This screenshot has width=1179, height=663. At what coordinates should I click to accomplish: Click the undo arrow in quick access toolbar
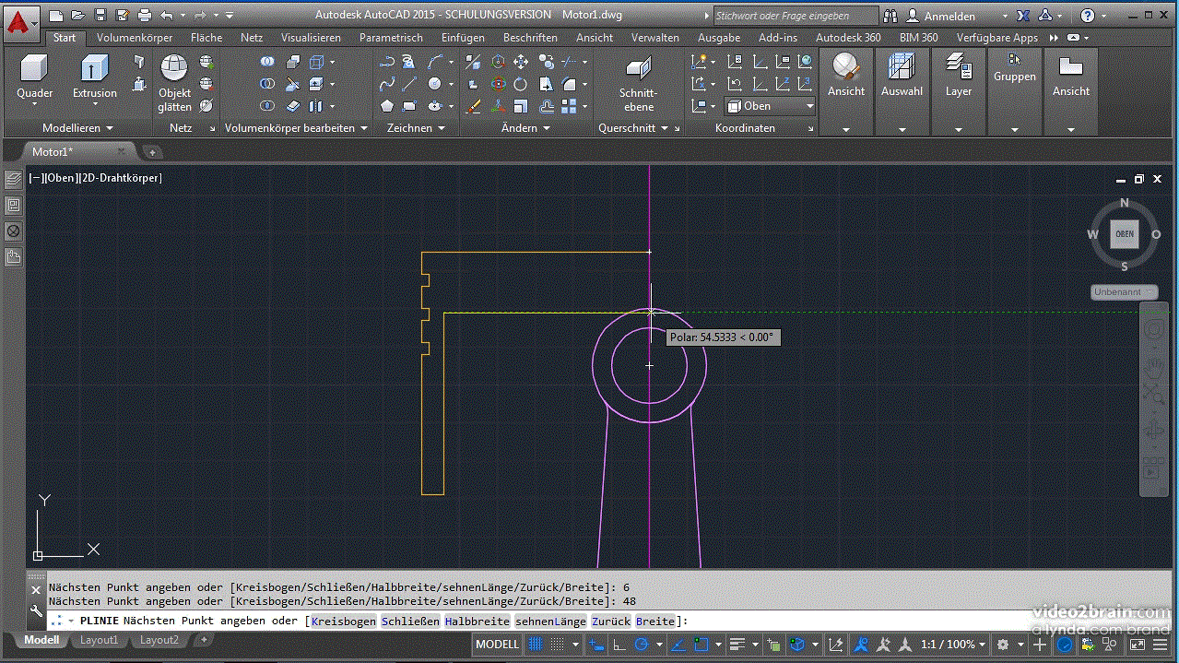tap(166, 15)
